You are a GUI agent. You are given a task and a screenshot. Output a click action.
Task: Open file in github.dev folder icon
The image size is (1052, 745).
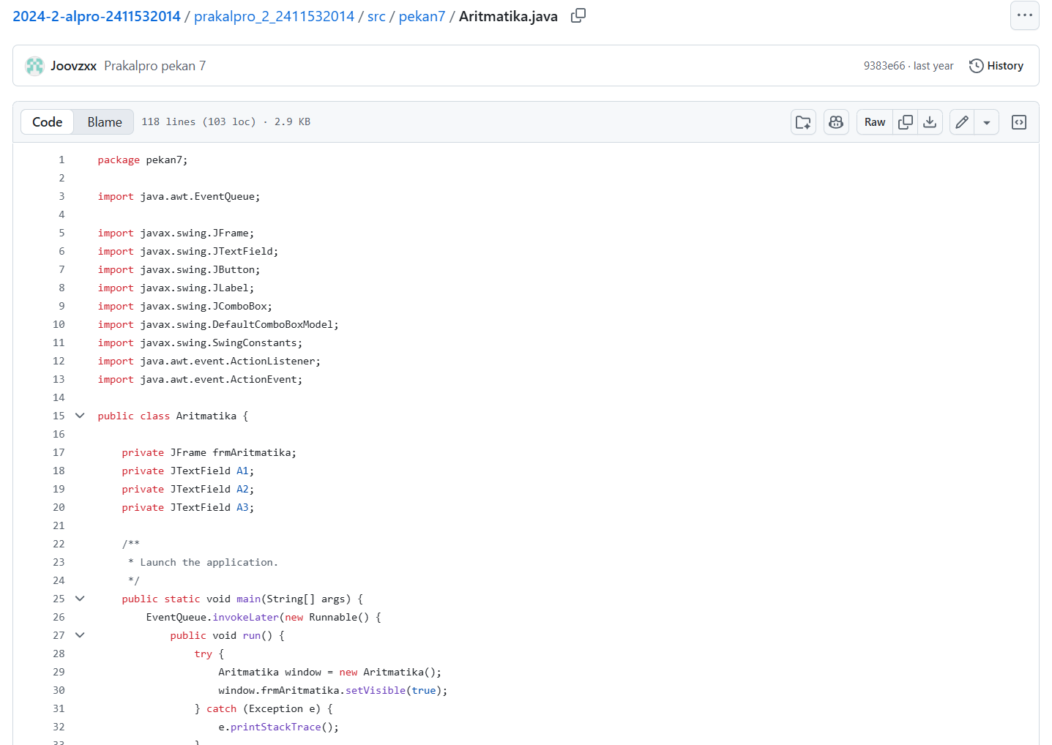coord(803,122)
